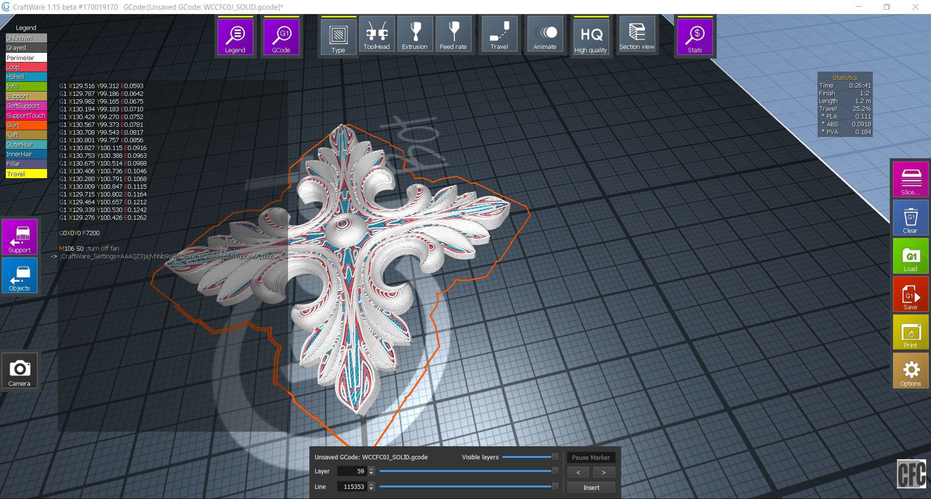Toggle the GCode view button
931x499 pixels.
(x=281, y=36)
